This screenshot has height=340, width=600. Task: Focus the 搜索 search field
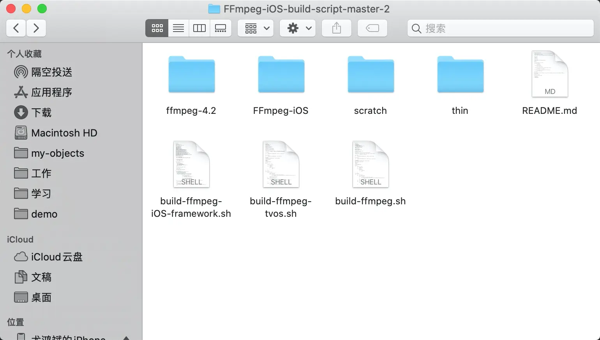click(500, 28)
